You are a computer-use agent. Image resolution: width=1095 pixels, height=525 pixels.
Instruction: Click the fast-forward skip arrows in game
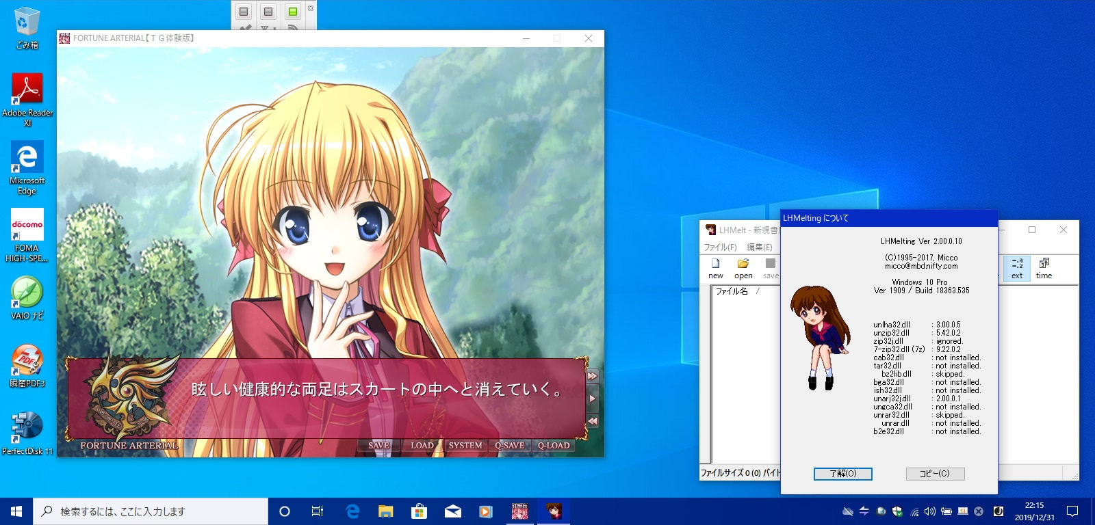[593, 375]
